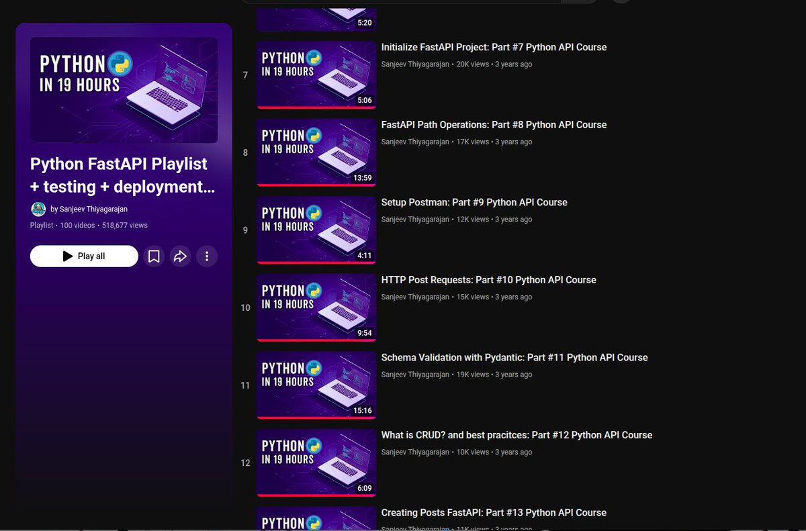Open 'Setup Postman: Part #9'
806x531 pixels.
tap(474, 202)
